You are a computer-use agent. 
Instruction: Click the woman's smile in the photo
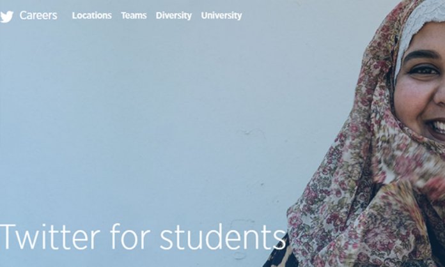click(x=436, y=128)
